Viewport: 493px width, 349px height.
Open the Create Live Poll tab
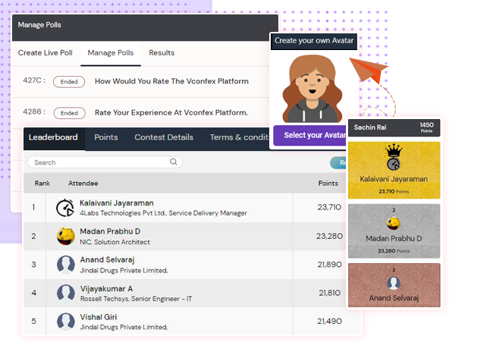click(x=46, y=53)
